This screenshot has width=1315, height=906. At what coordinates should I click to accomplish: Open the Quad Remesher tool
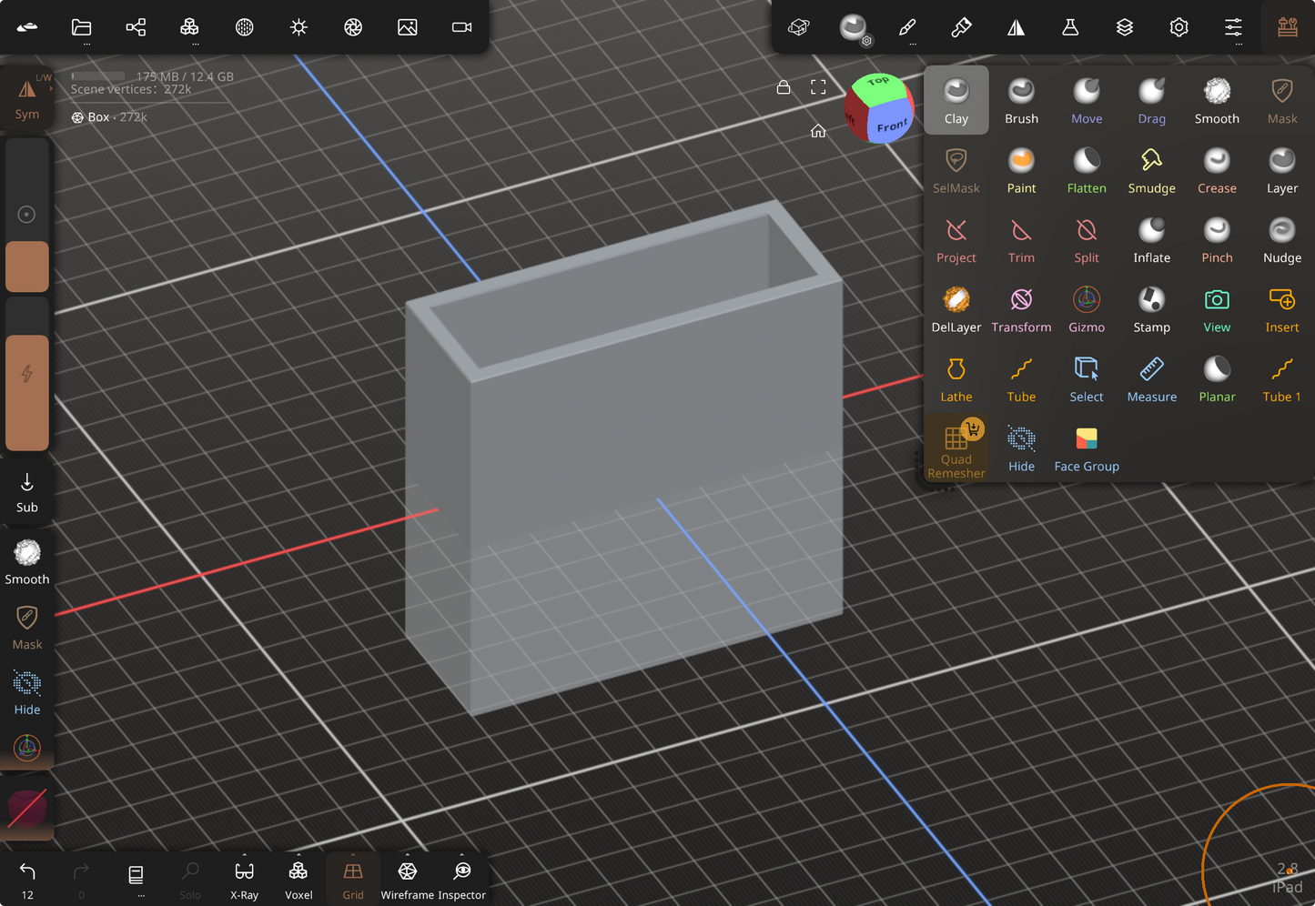click(x=956, y=448)
